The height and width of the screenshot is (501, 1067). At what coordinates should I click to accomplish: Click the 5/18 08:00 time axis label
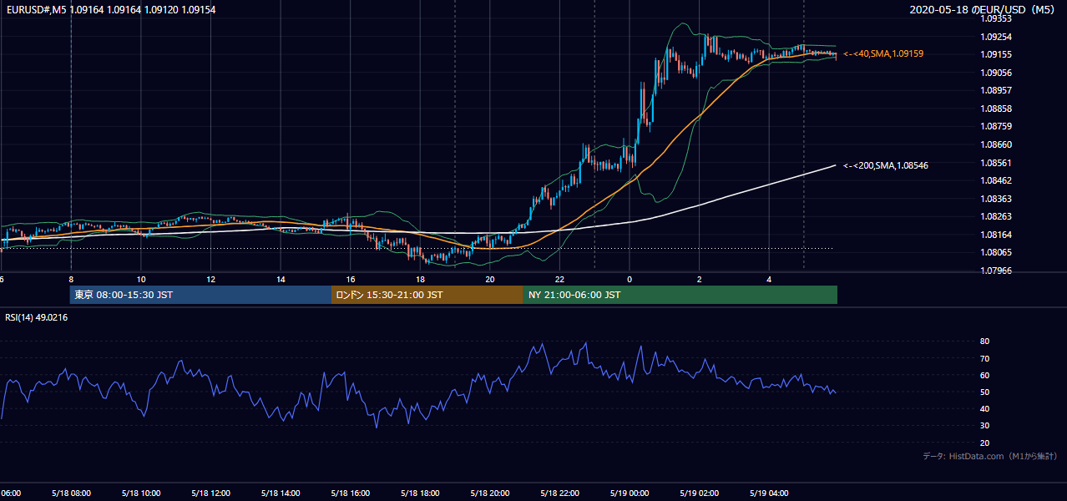(71, 493)
